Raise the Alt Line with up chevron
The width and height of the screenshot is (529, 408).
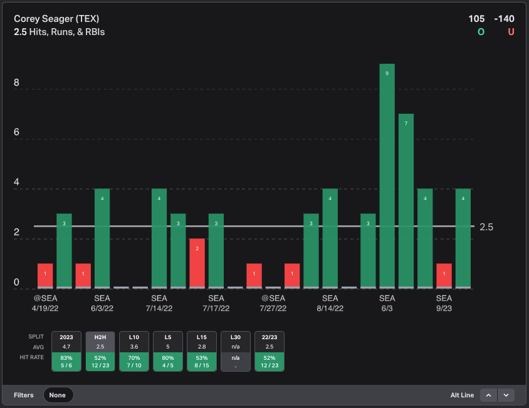pos(488,395)
